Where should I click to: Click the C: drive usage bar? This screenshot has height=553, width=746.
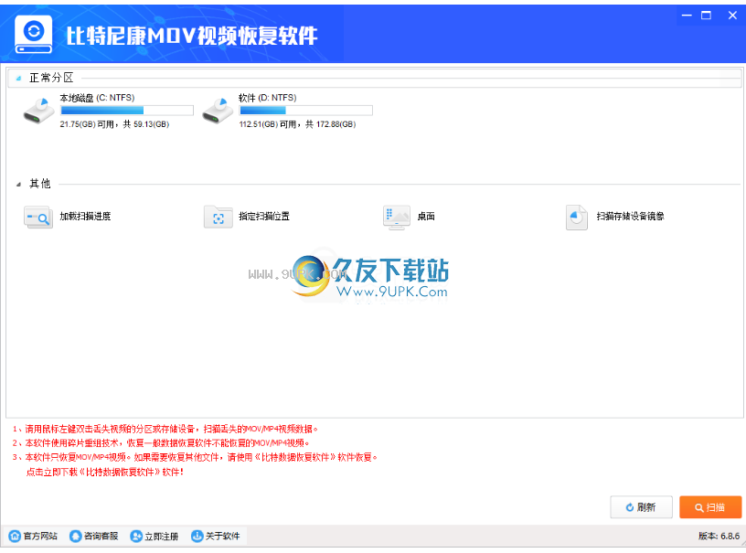[127, 111]
